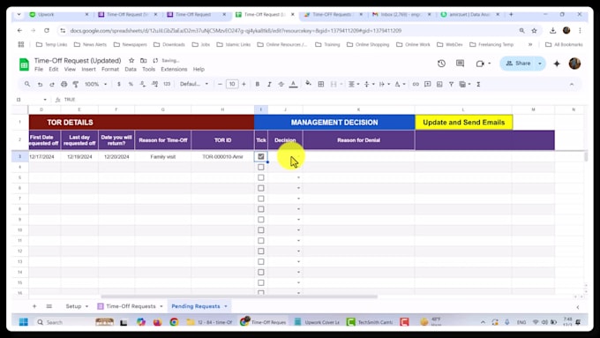Tick the checkbox in row 8

point(261,209)
